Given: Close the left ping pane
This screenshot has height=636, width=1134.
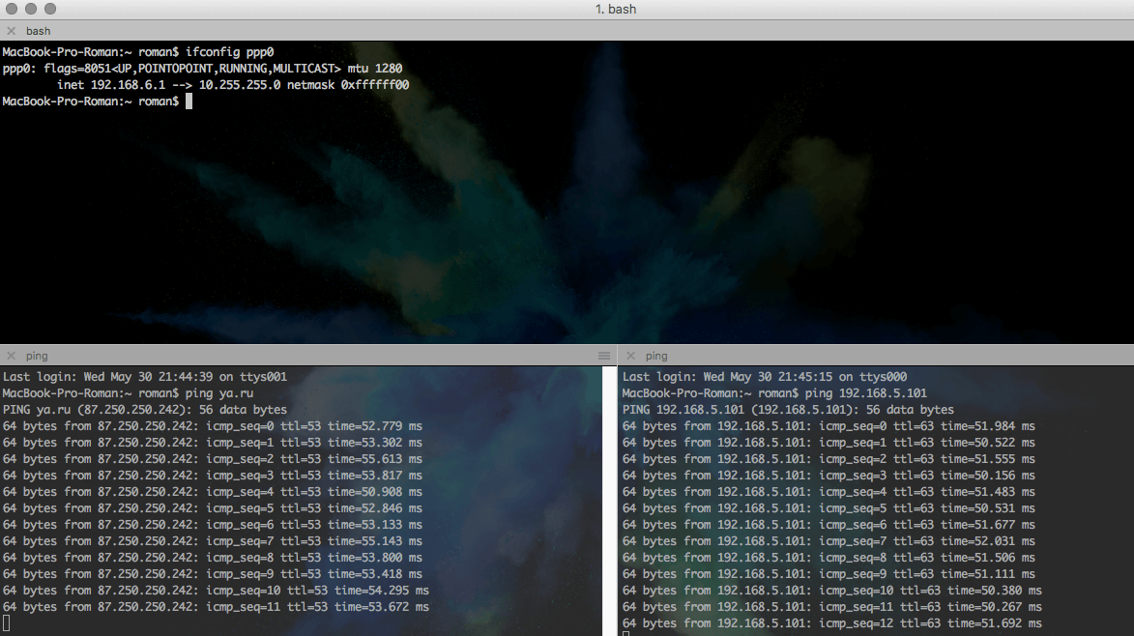Looking at the screenshot, I should (11, 356).
